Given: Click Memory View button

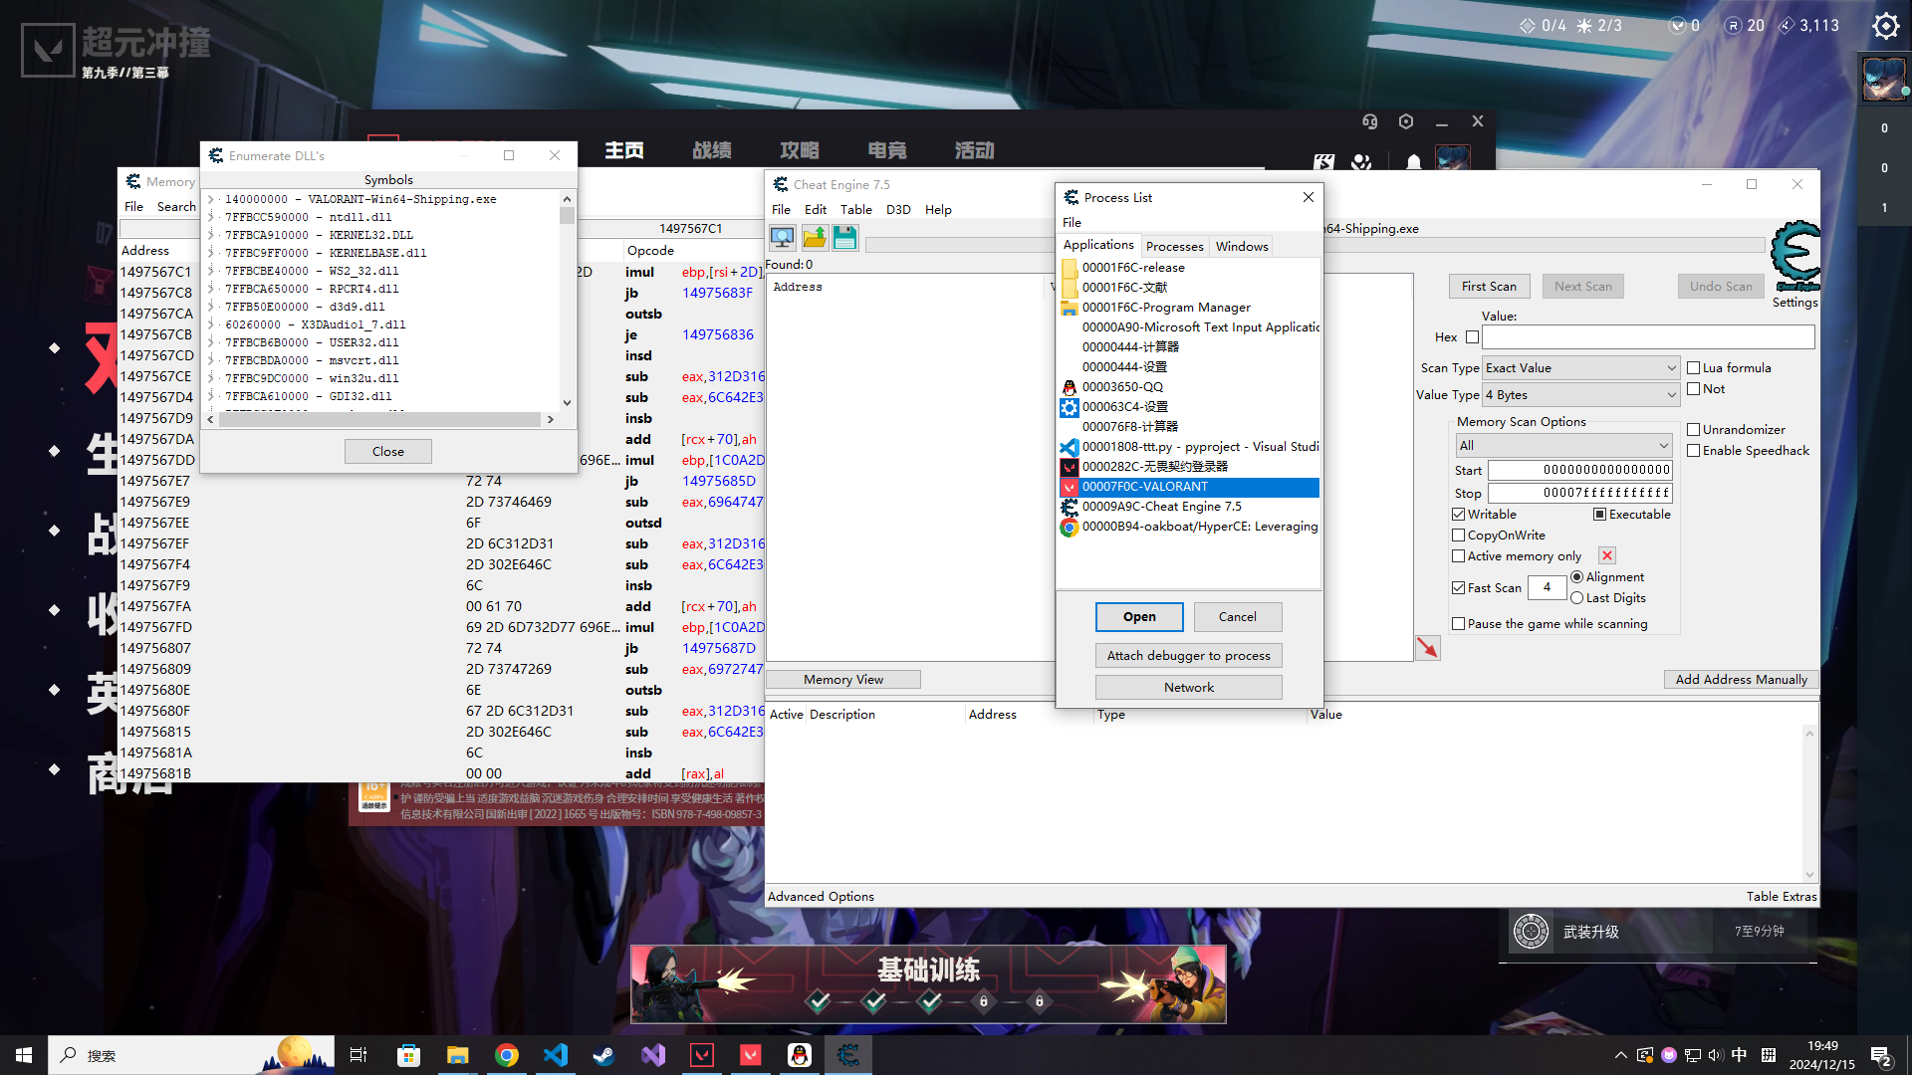Looking at the screenshot, I should [x=843, y=680].
